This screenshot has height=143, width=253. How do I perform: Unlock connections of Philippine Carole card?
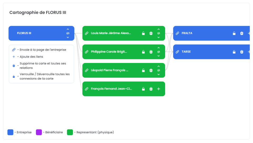tap(143, 52)
